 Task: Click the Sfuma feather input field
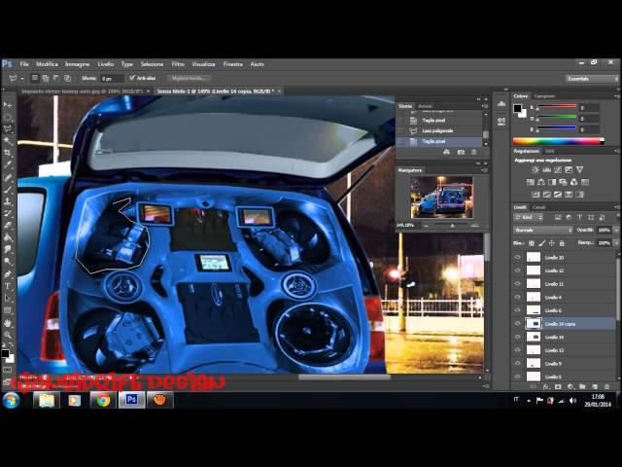point(112,79)
